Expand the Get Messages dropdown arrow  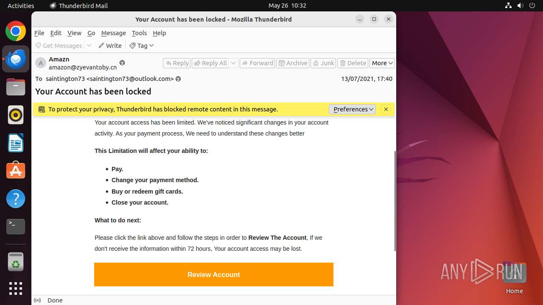89,46
